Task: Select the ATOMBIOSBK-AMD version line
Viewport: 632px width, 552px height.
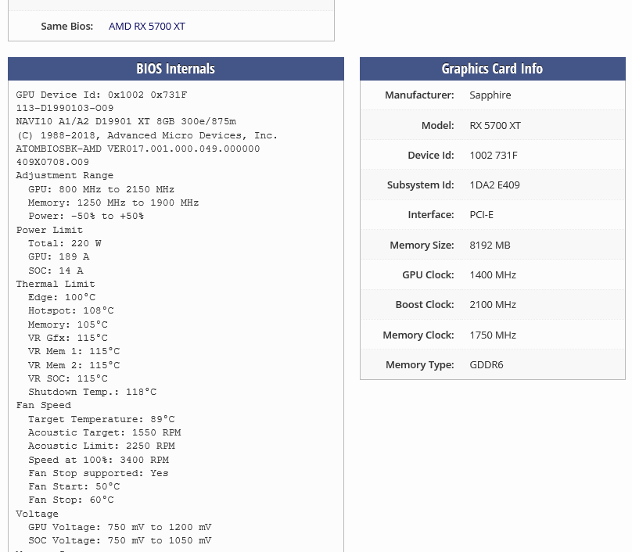Action: pos(138,149)
